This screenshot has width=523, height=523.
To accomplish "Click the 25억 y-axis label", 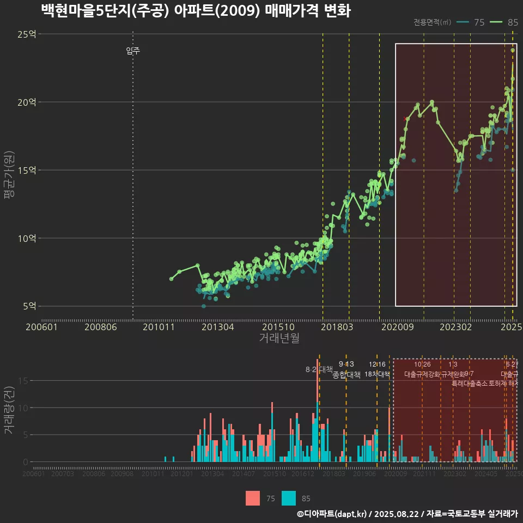I will coord(27,34).
